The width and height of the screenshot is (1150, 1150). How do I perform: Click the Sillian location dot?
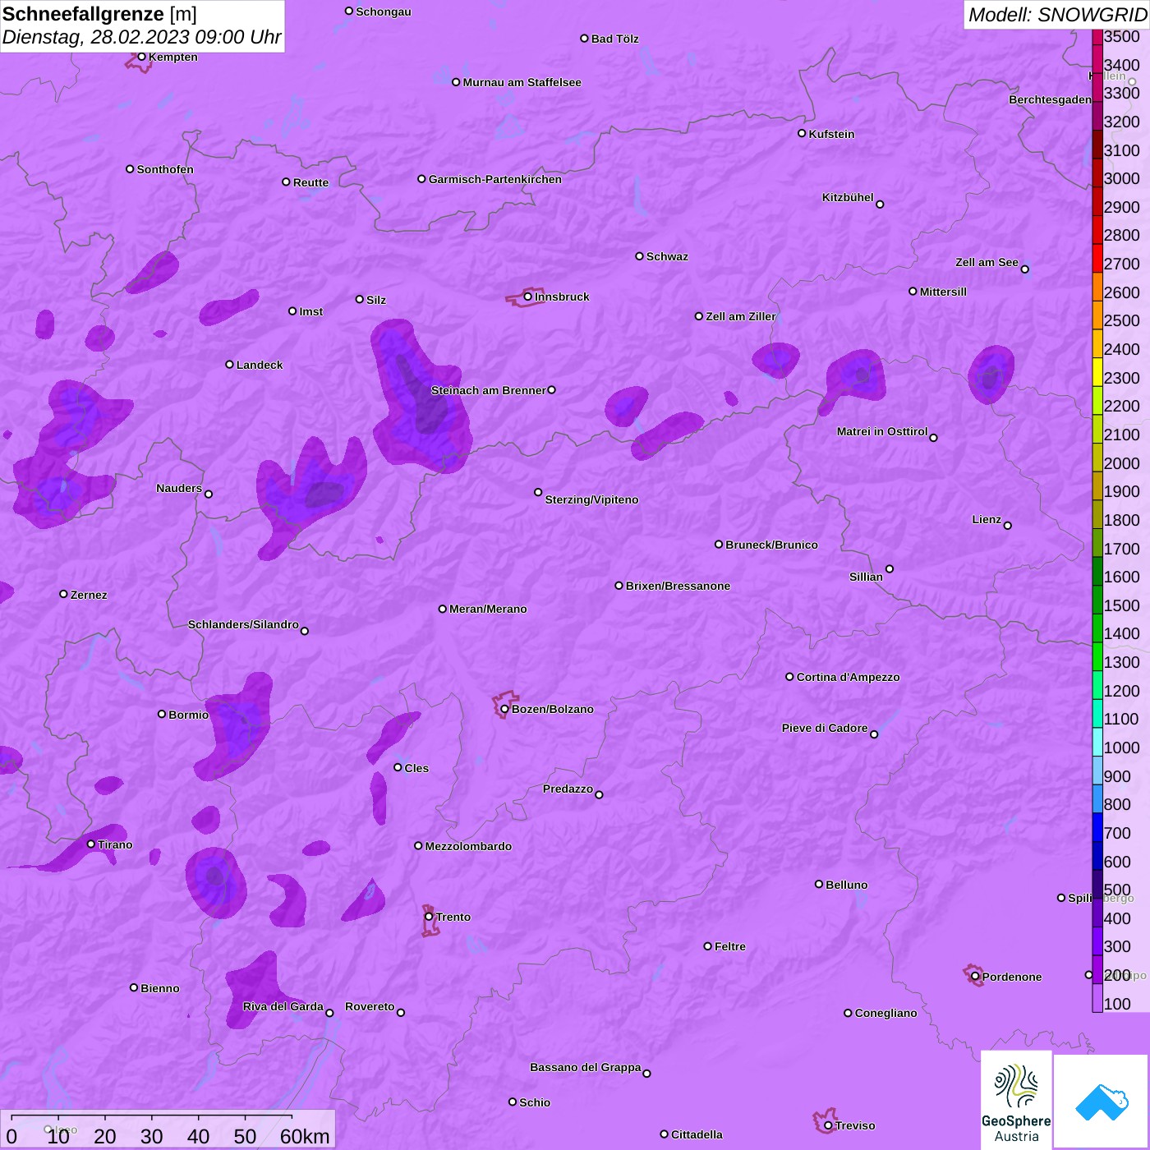click(x=890, y=568)
